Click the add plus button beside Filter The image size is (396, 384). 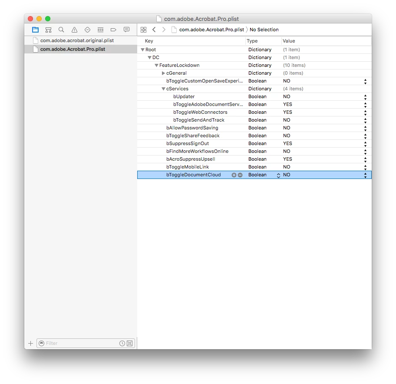[x=30, y=343]
